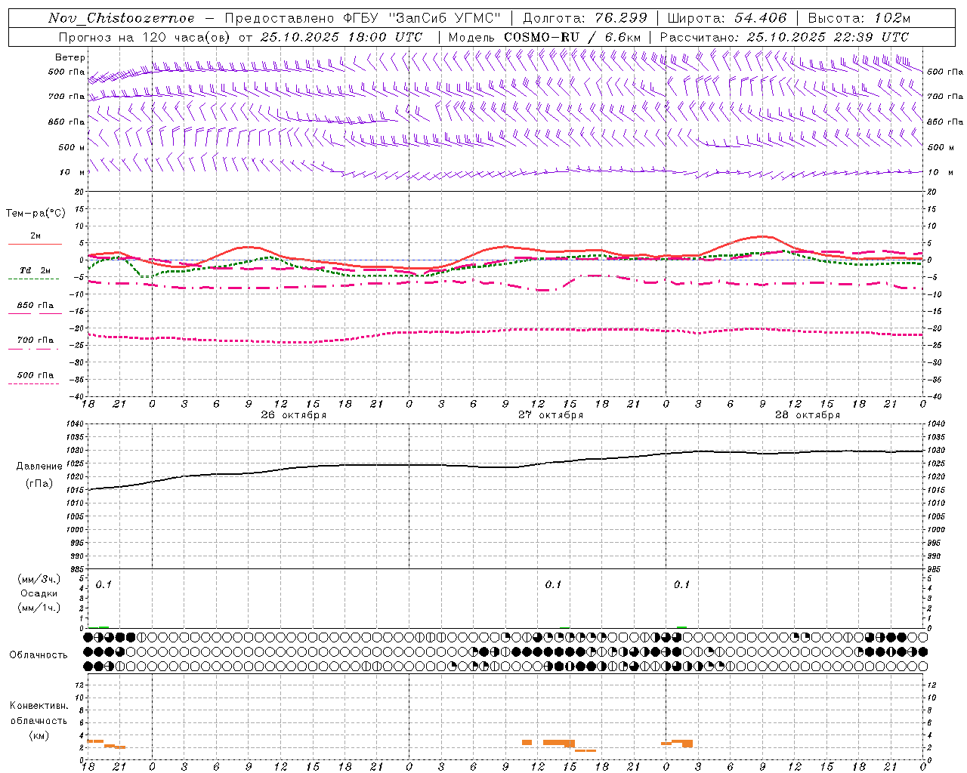Screen dimensions: 967x773
Task: Click the '28 октября' date label
Action: click(808, 415)
